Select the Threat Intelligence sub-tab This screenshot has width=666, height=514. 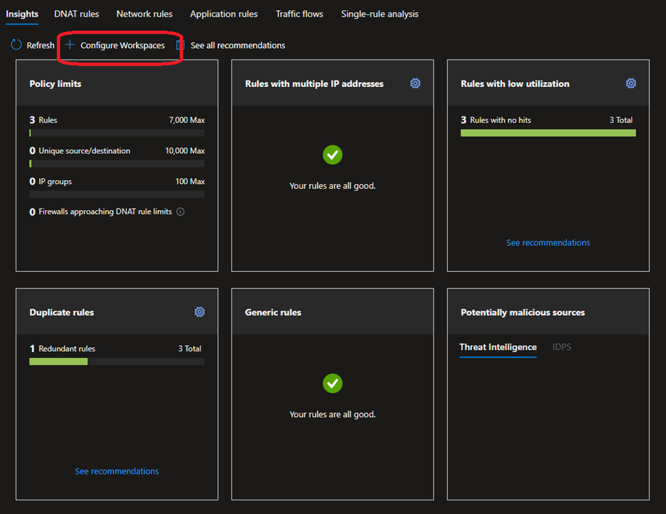(498, 347)
